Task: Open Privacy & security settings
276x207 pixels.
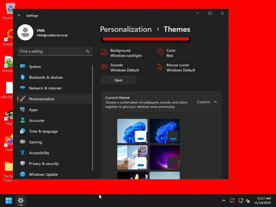Action: pos(55,164)
